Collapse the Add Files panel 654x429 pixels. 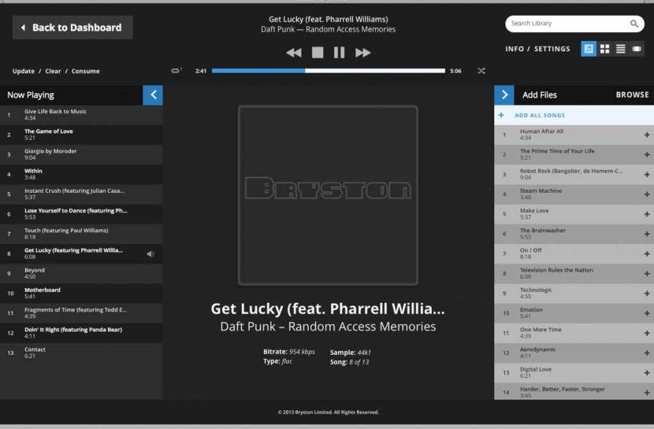coord(505,95)
